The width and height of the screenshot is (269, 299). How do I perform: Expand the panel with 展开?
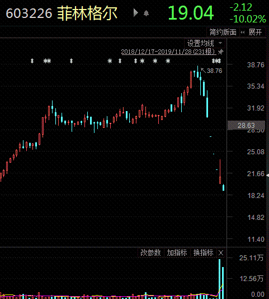(255, 32)
